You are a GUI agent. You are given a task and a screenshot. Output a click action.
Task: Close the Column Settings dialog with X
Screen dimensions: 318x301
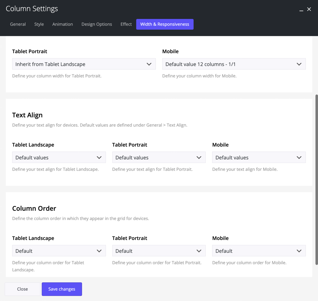309,9
